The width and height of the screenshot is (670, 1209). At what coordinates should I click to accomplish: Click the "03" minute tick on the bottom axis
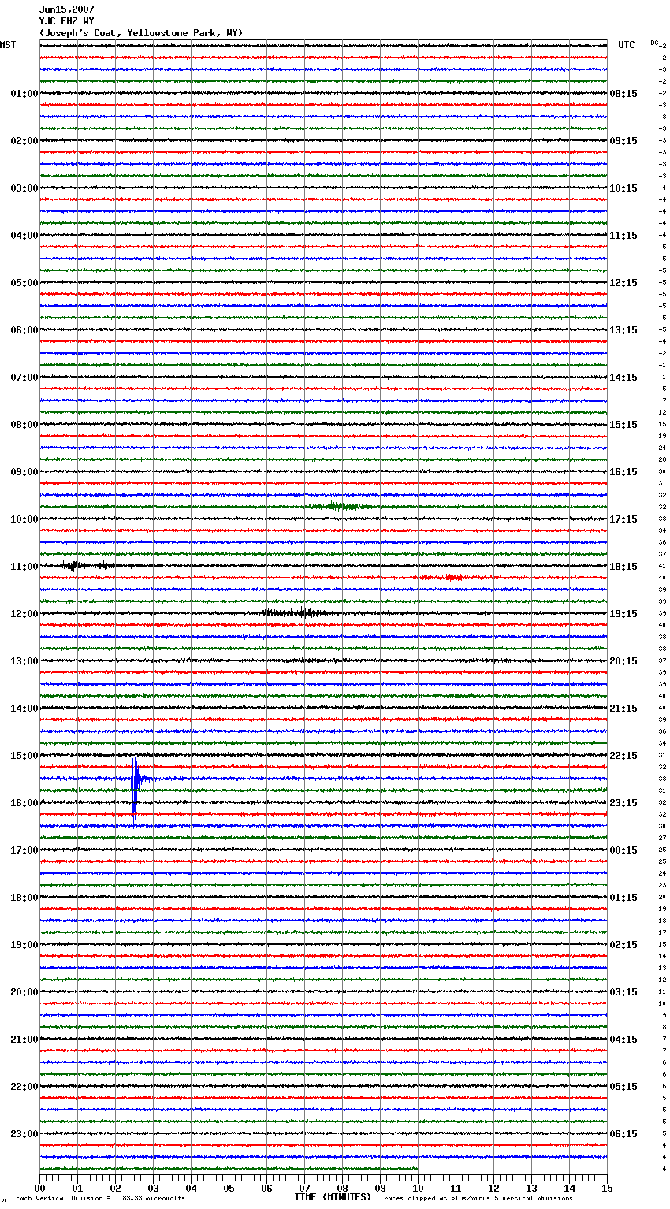click(x=154, y=1188)
